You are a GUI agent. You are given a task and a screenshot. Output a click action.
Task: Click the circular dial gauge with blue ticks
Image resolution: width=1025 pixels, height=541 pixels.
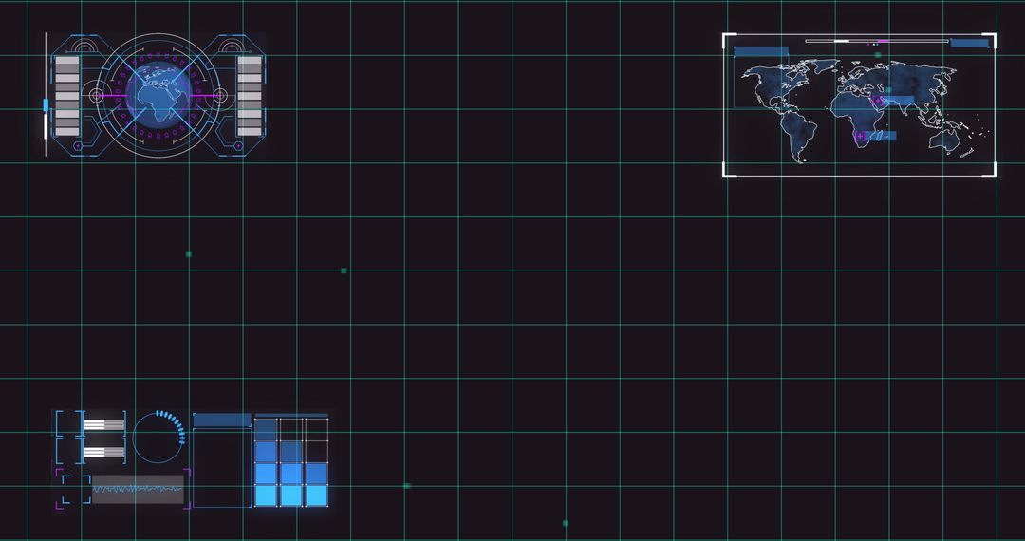(x=158, y=438)
